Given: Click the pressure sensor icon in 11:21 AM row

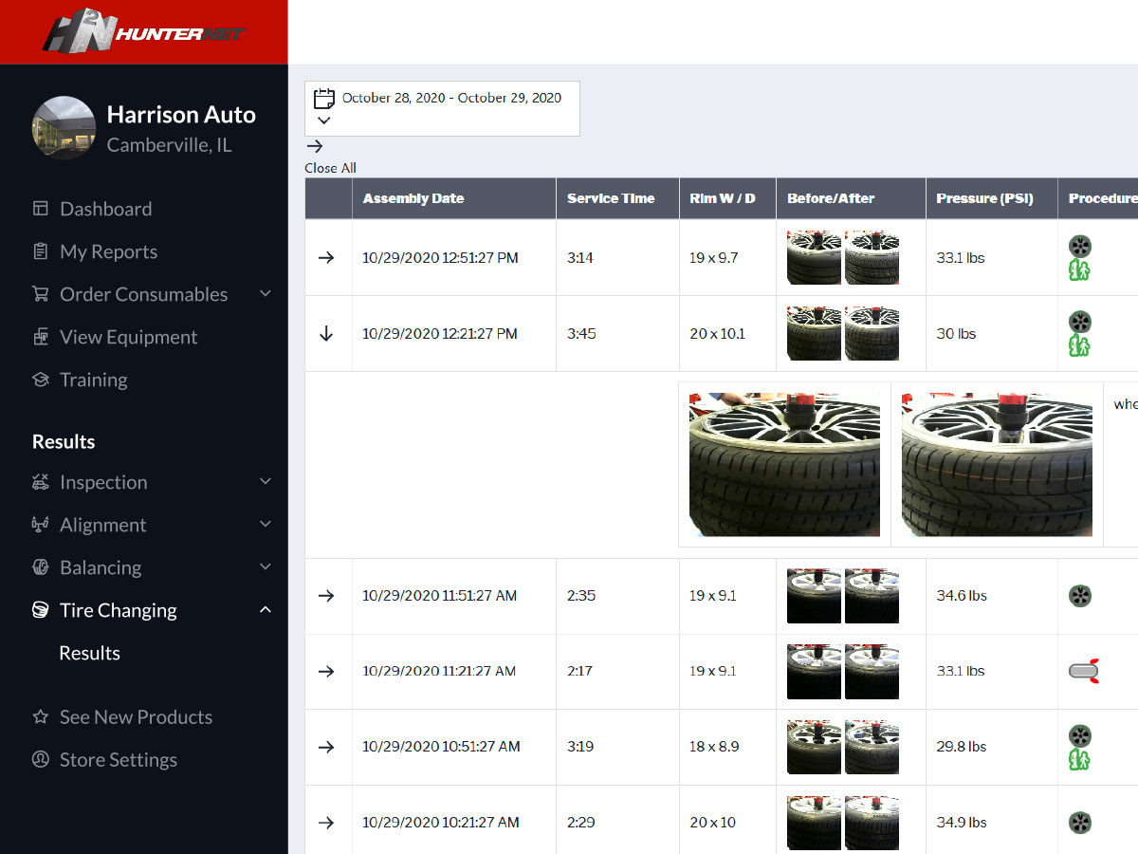Looking at the screenshot, I should click(x=1082, y=672).
